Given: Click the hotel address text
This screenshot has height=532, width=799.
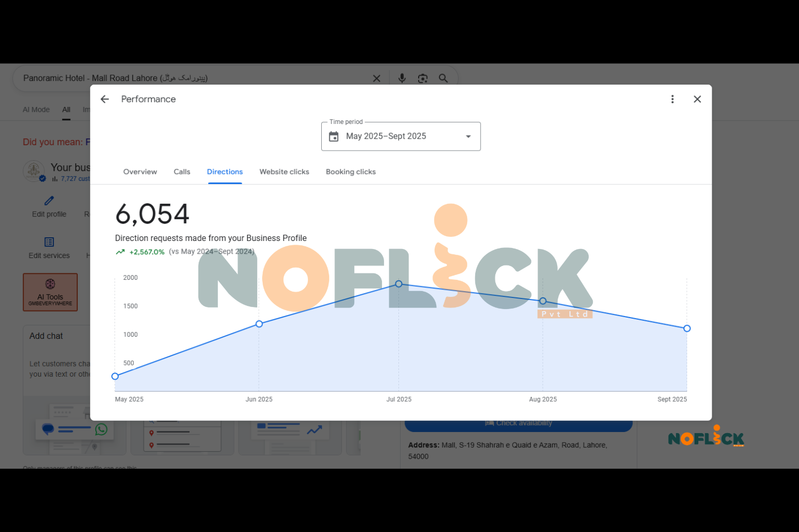Looking at the screenshot, I should (508, 451).
